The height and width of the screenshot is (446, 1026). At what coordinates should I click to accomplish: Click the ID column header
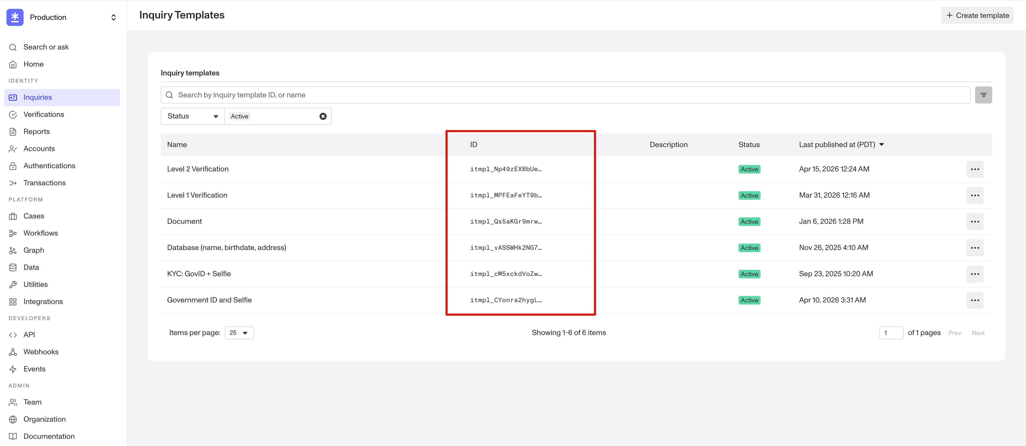[473, 145]
